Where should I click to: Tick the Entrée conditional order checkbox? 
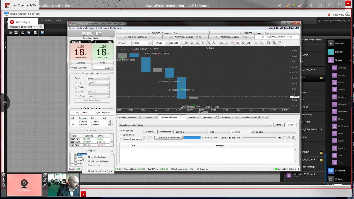pos(76,83)
